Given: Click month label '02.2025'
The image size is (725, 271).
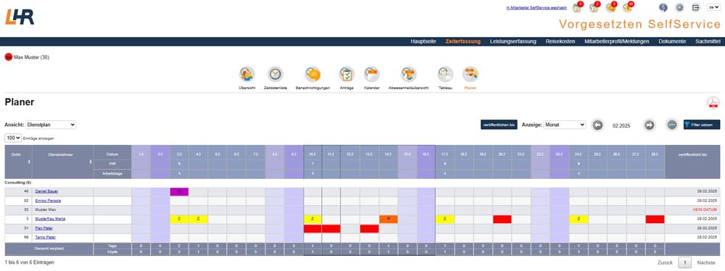Looking at the screenshot, I should tap(621, 125).
